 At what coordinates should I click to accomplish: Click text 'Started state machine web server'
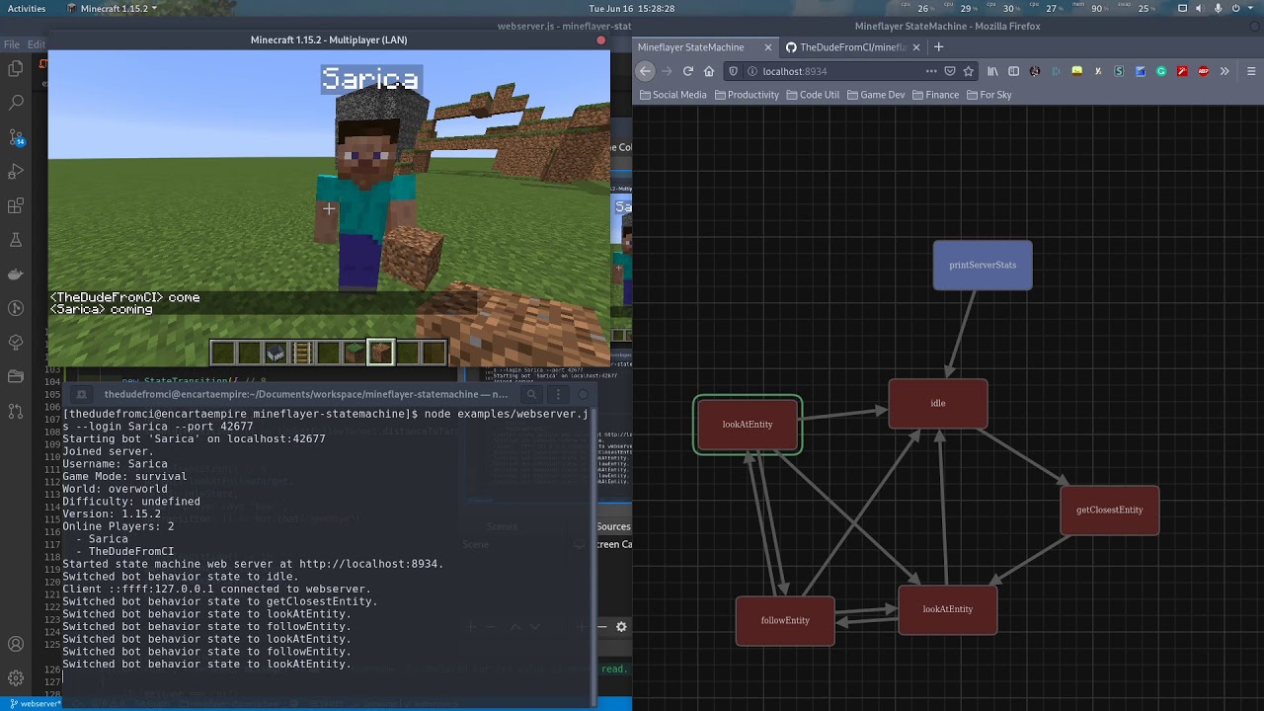(164, 564)
